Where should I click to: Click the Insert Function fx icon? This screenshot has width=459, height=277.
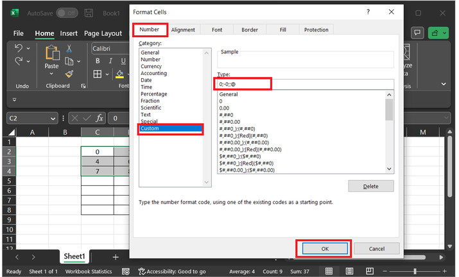[100, 118]
